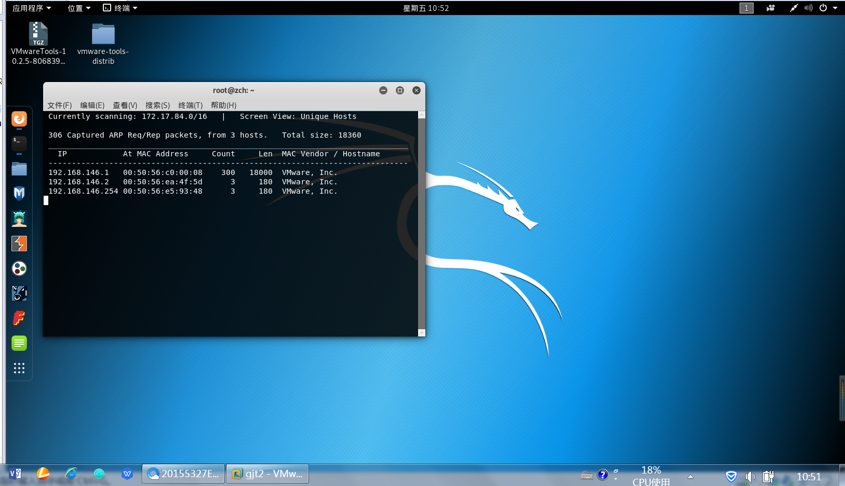Viewport: 845px width, 486px height.
Task: Open the 终端(T) menu in the terminal
Action: point(191,105)
